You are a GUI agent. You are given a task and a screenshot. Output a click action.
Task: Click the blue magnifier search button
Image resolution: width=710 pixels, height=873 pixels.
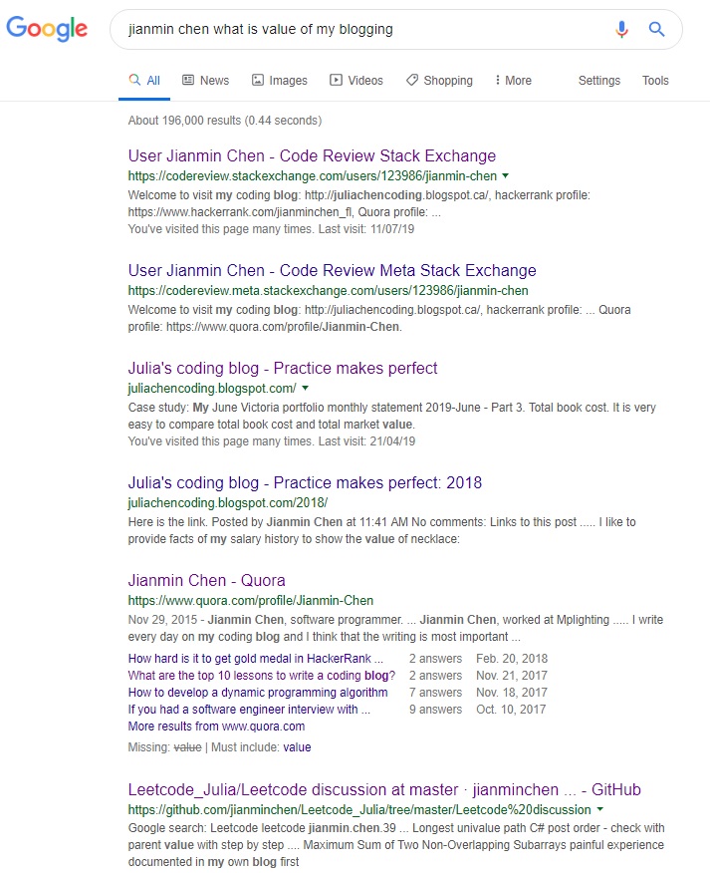(656, 29)
